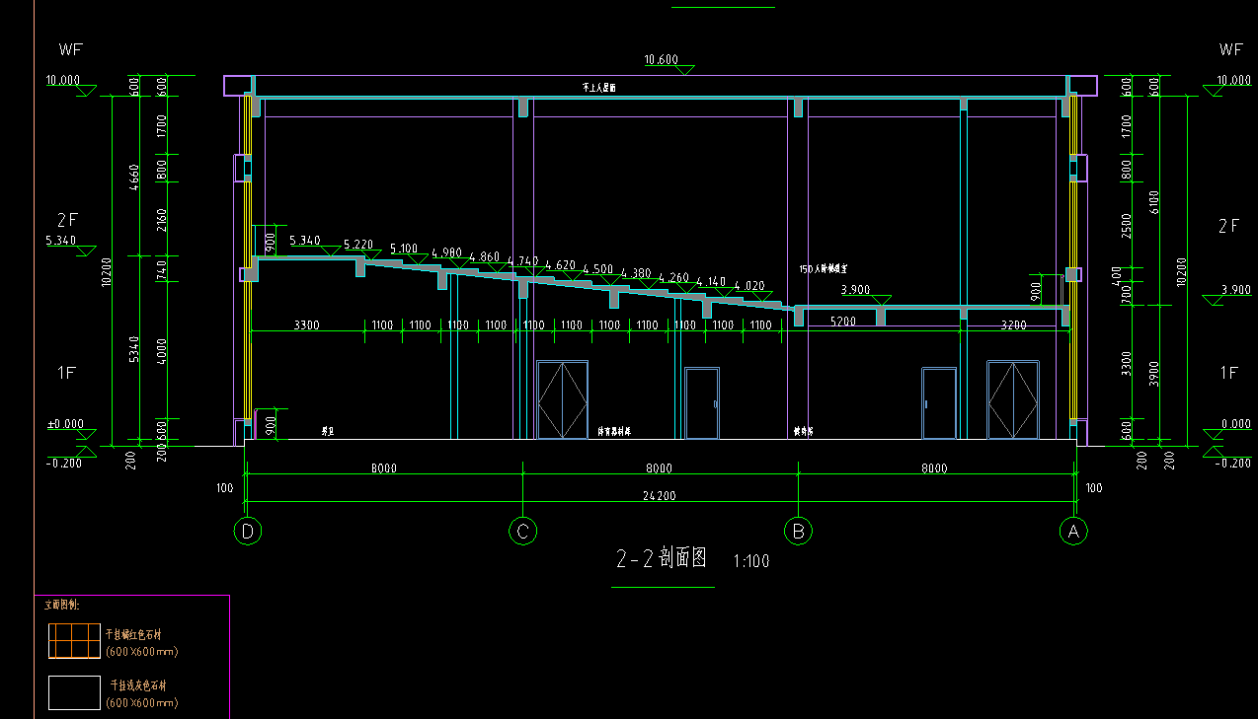Pick the axis bubble labeled B
Image resolution: width=1258 pixels, height=719 pixels.
tap(798, 532)
